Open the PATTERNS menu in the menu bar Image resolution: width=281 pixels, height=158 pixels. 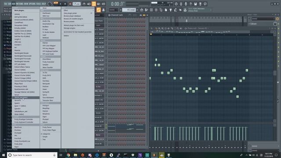19,4
